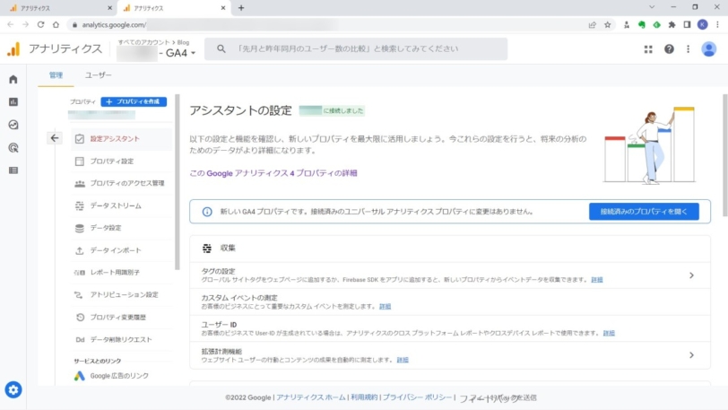Viewport: 728px width, 410px height.
Task: Click the back arrow in property column
Action: (55, 138)
